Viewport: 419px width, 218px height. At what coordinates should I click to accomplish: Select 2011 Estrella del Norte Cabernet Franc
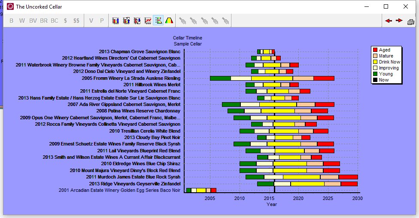pyautogui.click(x=130, y=91)
